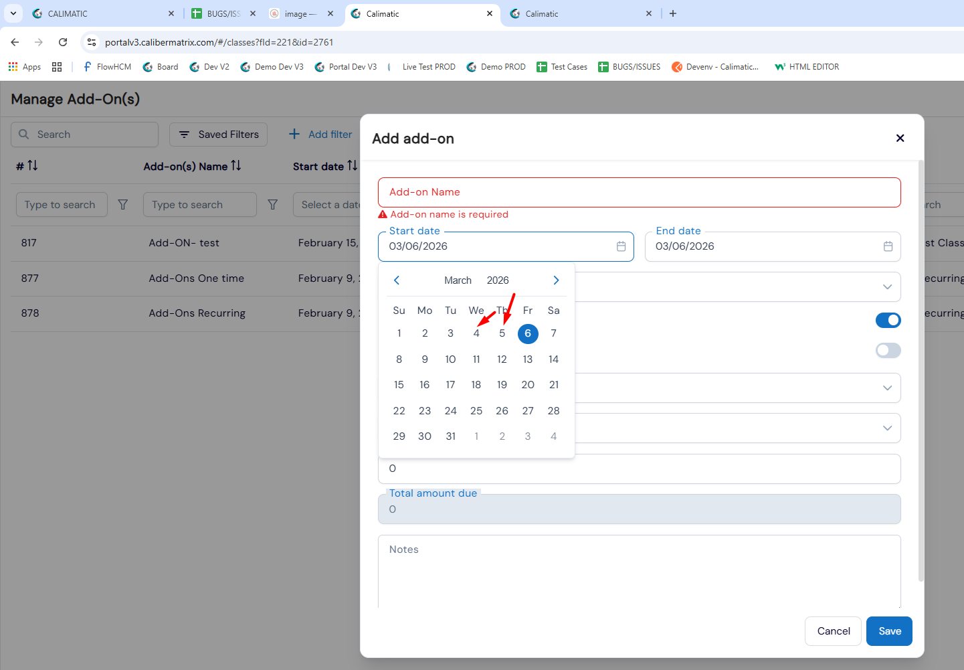Sort by the # column

(x=33, y=165)
